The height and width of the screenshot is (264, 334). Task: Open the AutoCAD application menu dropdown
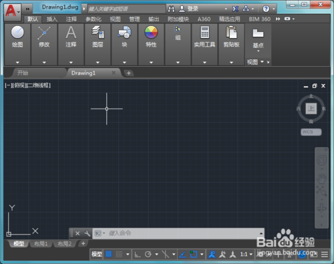tap(13, 11)
